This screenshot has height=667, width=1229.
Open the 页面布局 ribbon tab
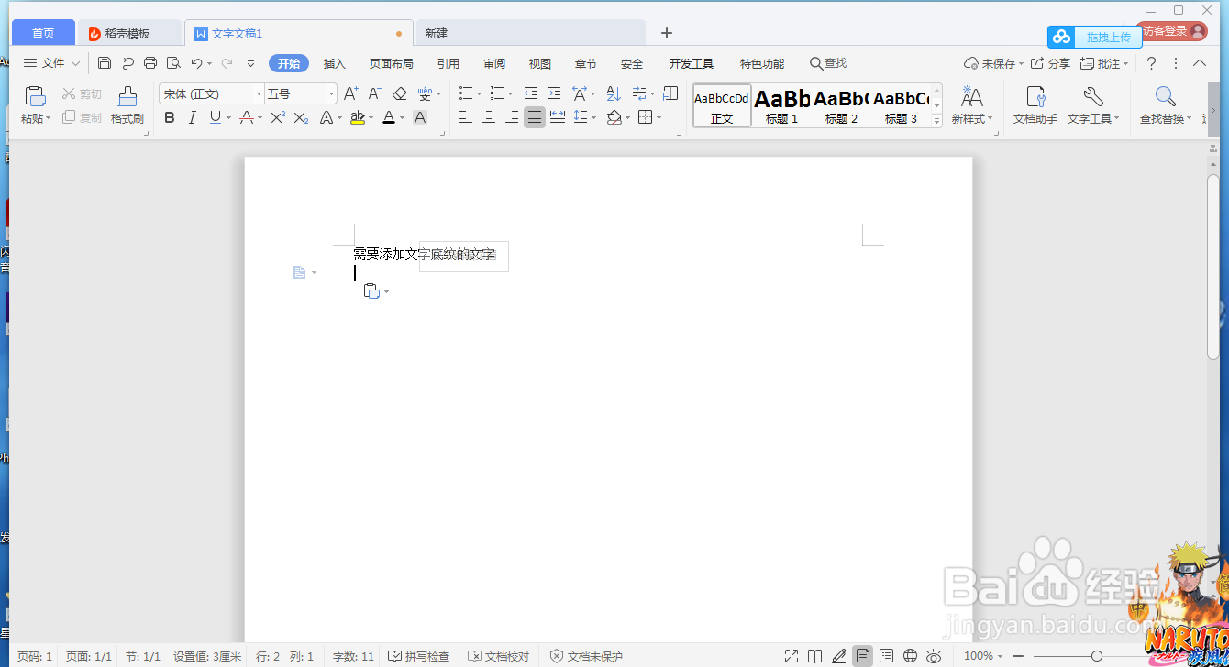392,62
